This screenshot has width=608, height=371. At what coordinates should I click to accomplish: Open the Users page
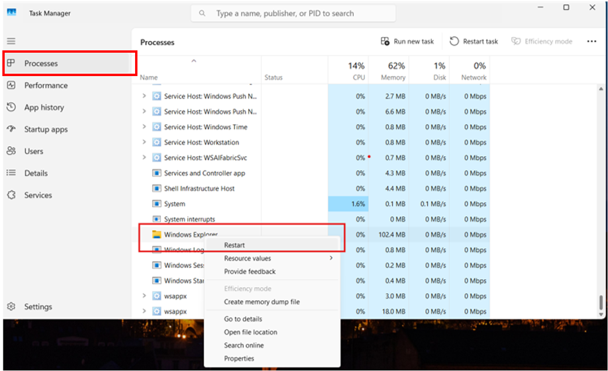click(x=68, y=151)
